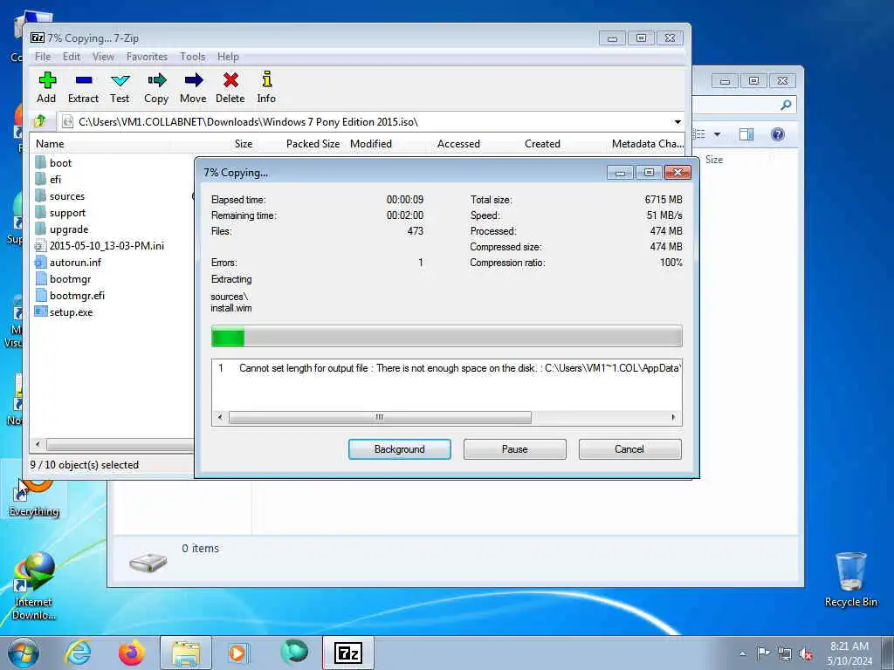Viewport: 894px width, 670px height.
Task: Click the Background button
Action: [x=400, y=449]
